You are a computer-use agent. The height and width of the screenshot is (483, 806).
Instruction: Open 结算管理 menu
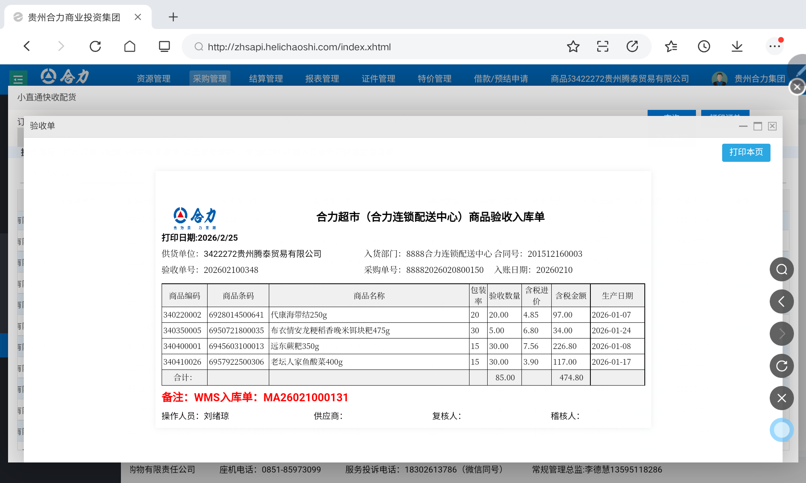pyautogui.click(x=266, y=78)
